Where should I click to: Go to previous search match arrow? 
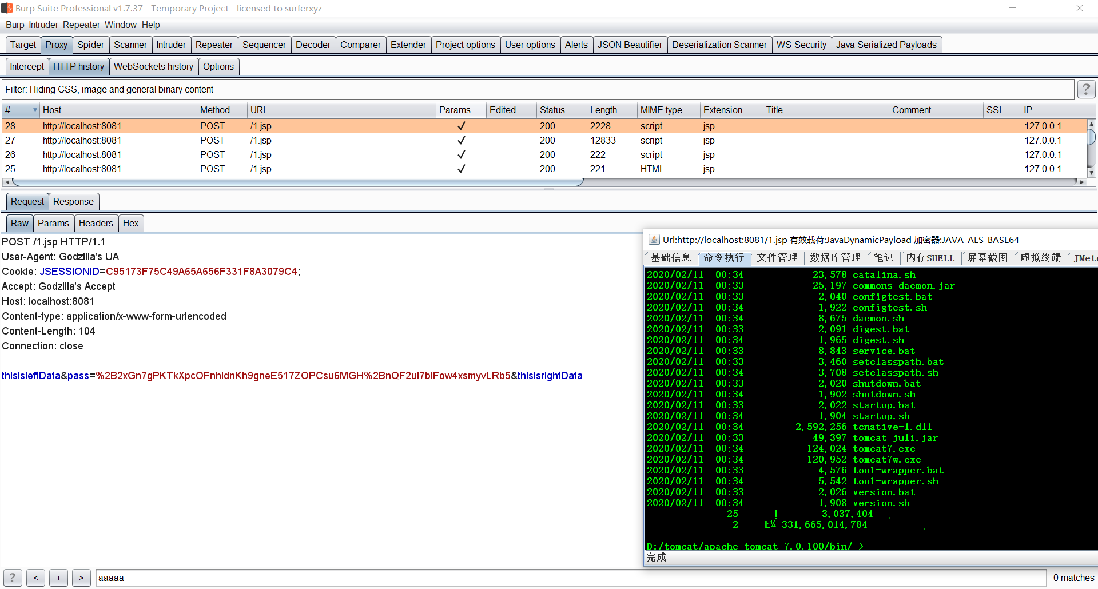click(35, 578)
